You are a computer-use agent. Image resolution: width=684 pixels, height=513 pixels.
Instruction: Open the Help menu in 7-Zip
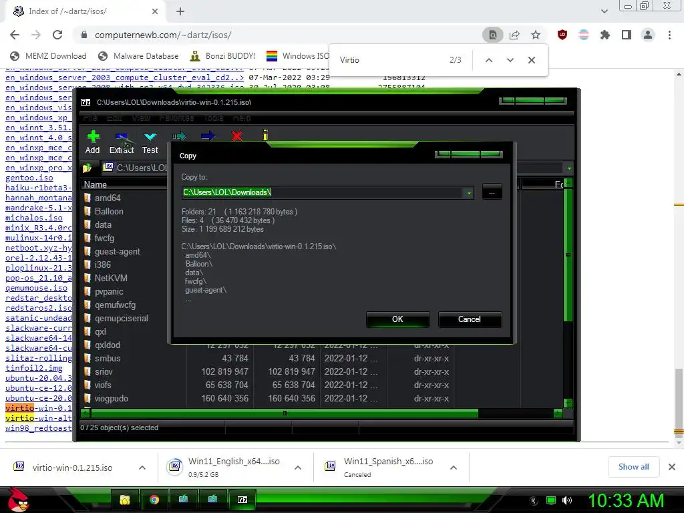tap(242, 118)
